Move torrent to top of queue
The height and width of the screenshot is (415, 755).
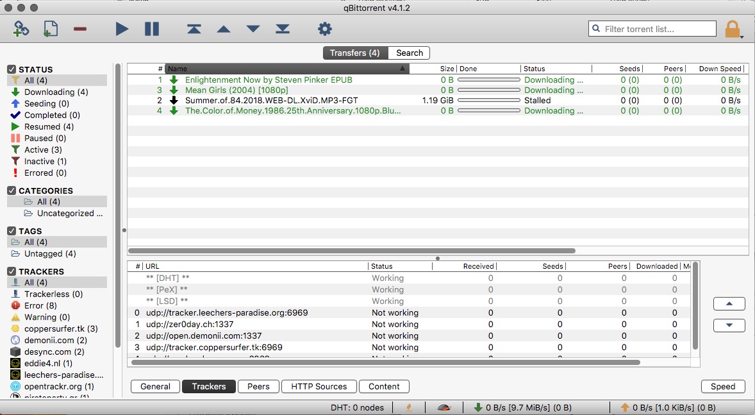[194, 29]
